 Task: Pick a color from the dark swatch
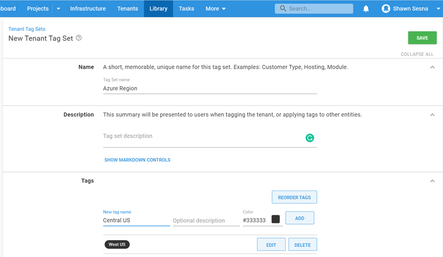276,219
